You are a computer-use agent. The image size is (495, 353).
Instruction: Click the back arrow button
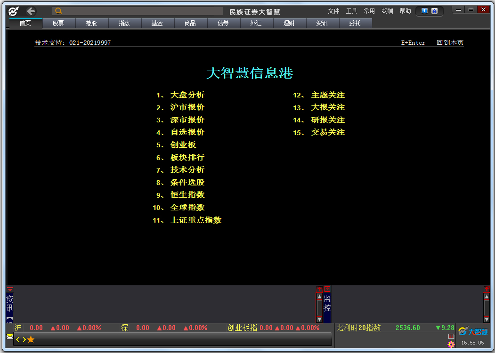(31, 12)
